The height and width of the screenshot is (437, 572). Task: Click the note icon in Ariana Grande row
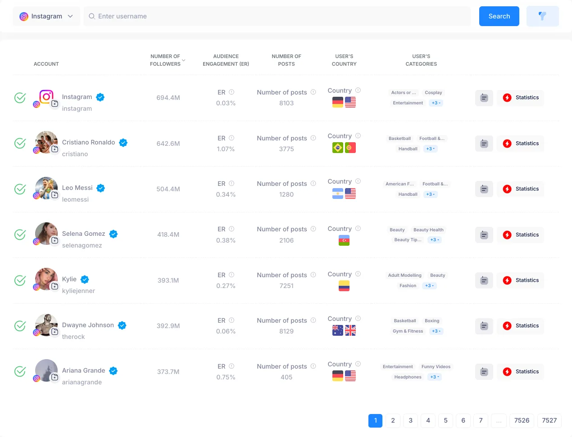(x=484, y=372)
